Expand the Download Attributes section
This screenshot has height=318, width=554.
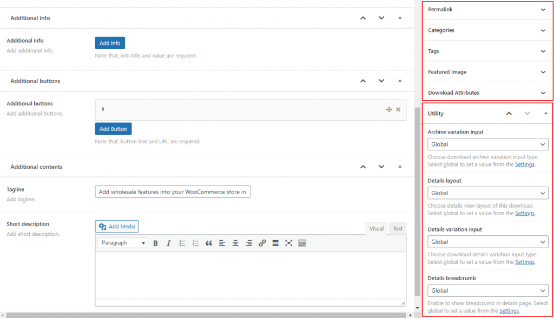point(487,93)
